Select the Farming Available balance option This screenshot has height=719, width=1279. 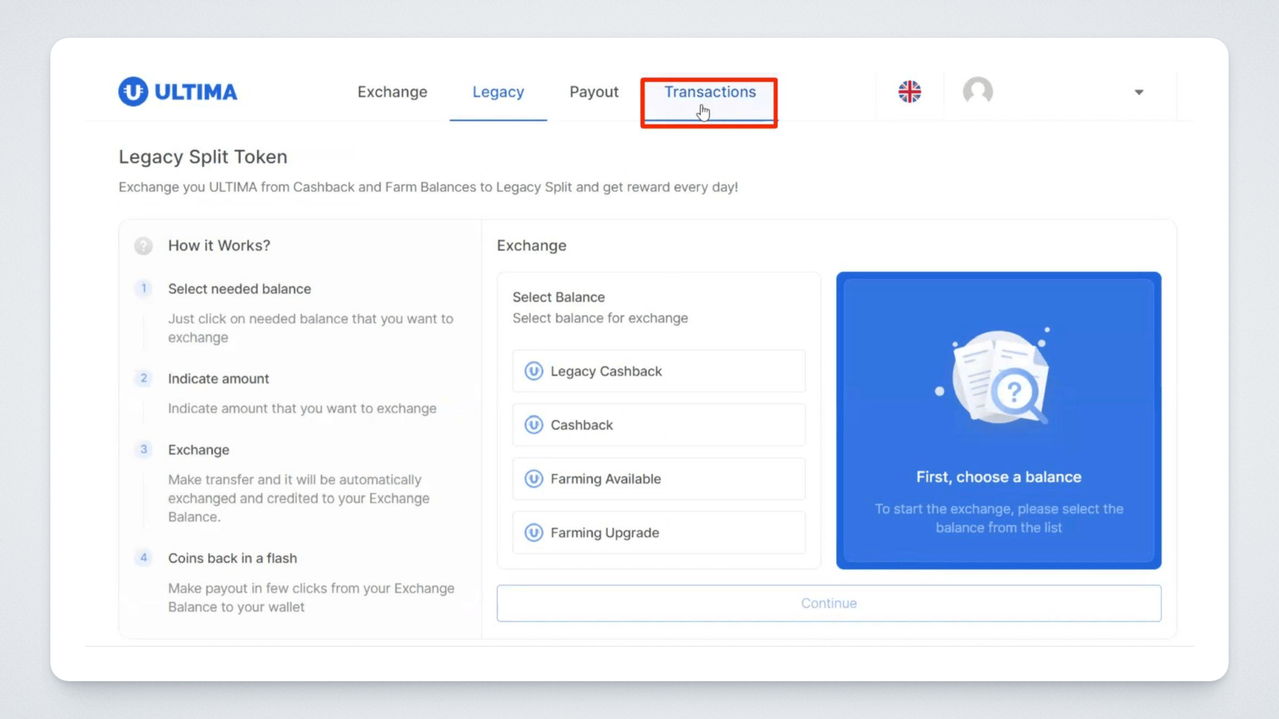tap(658, 479)
